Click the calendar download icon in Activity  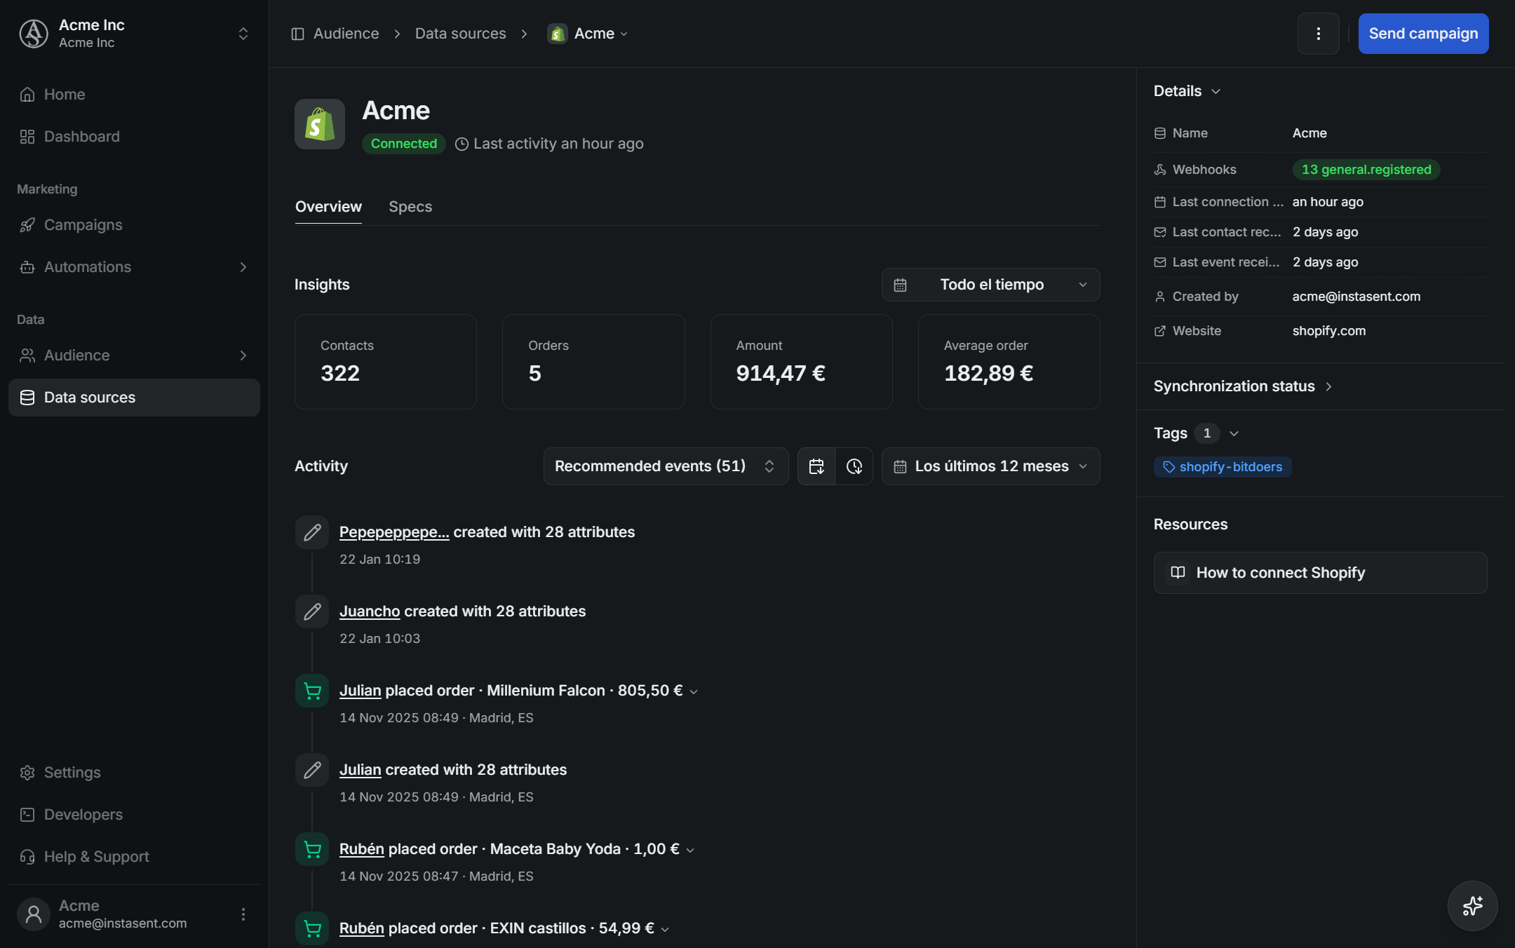[816, 466]
